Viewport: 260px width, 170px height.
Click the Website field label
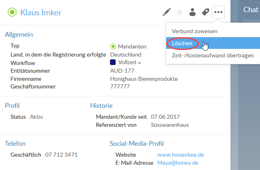click(126, 155)
